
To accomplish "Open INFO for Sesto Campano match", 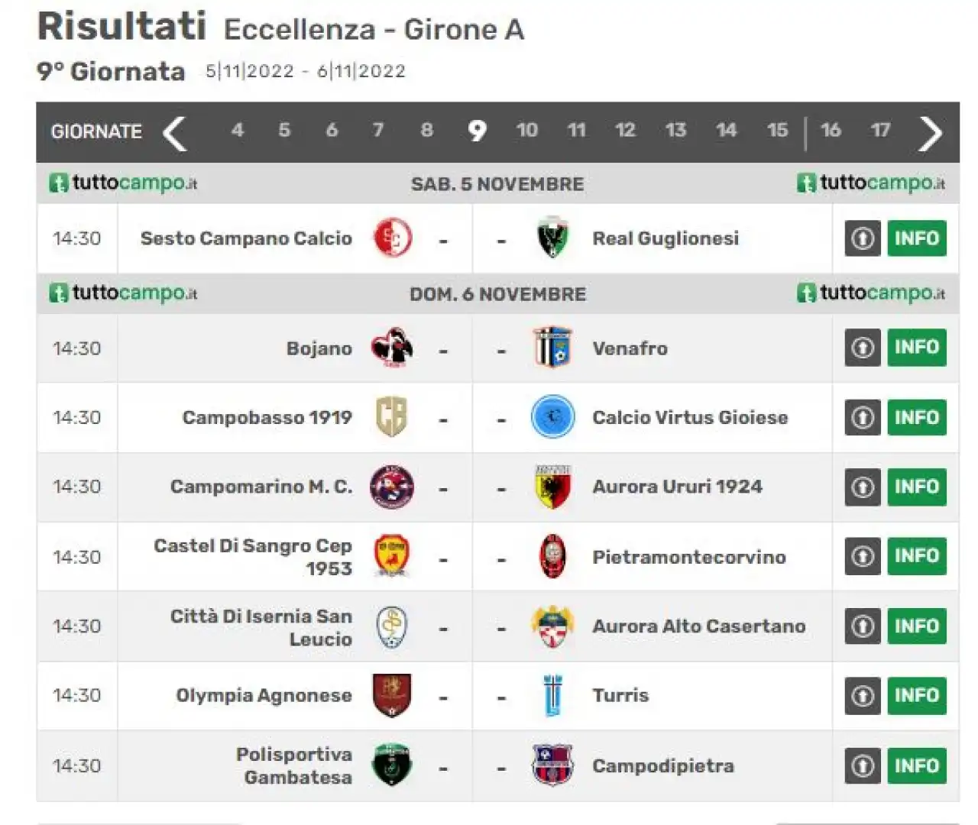I will (917, 238).
